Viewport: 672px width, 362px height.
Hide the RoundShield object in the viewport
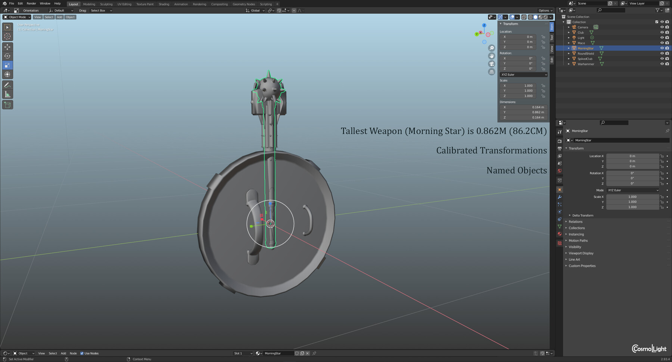(x=663, y=53)
